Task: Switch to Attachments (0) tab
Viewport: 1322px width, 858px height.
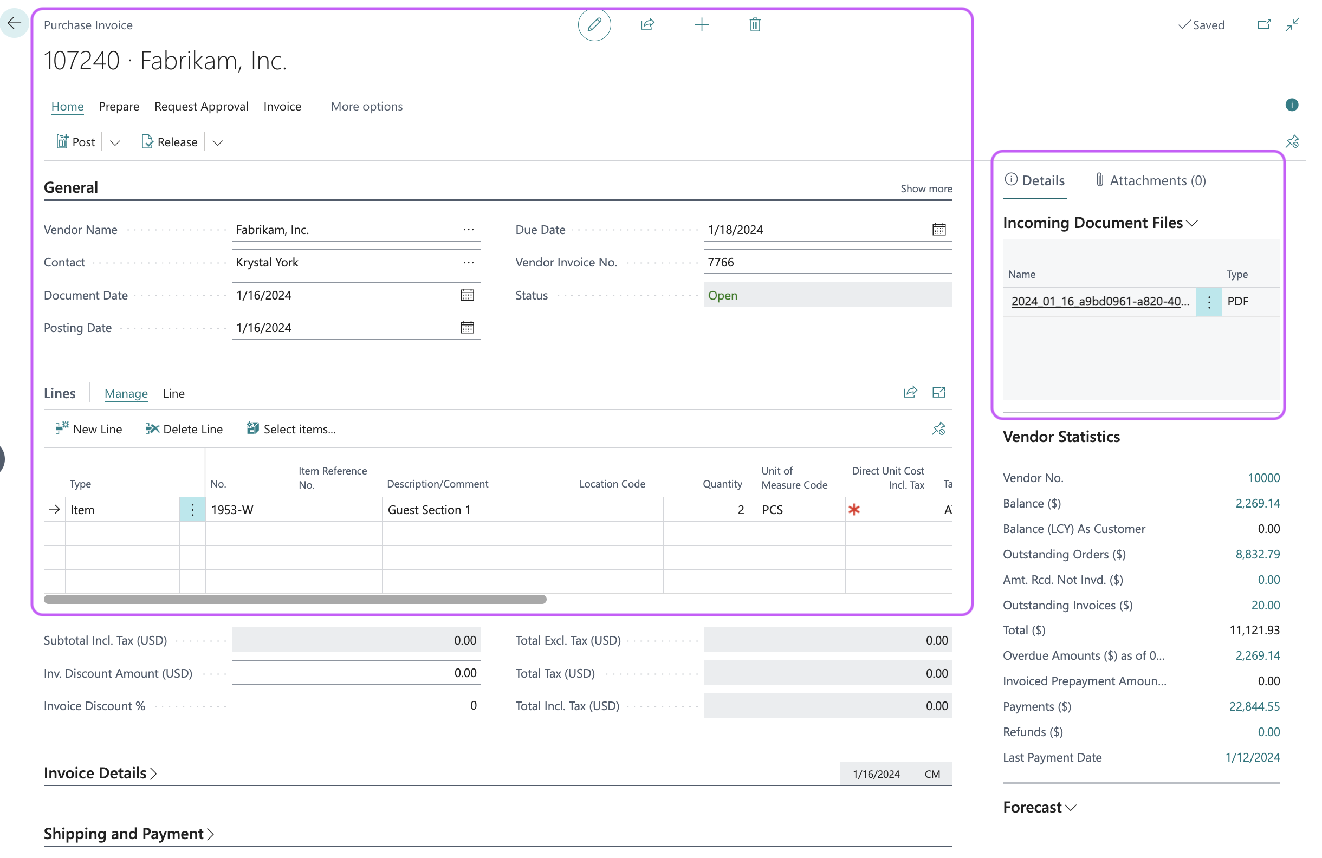Action: click(x=1150, y=180)
